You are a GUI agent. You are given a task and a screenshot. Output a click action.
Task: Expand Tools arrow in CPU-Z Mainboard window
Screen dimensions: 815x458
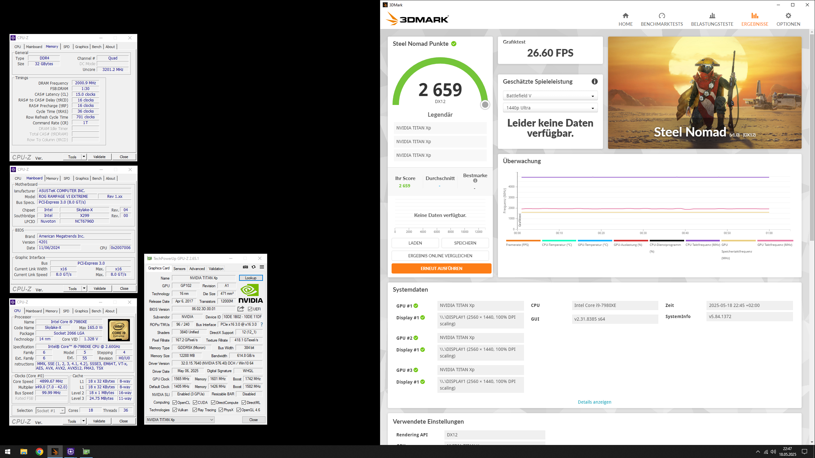pos(84,288)
